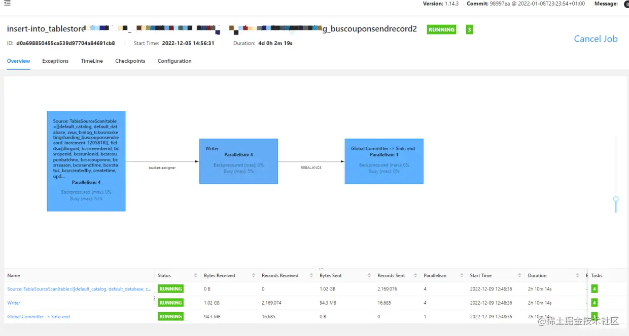Open the Configuration tab
Screen dimensions: 629x336
pyautogui.click(x=174, y=61)
